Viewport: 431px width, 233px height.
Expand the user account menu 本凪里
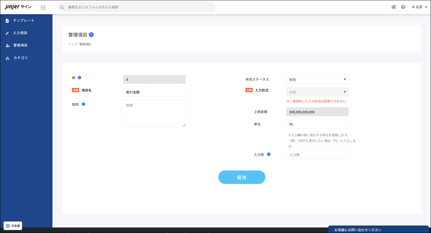(x=419, y=7)
